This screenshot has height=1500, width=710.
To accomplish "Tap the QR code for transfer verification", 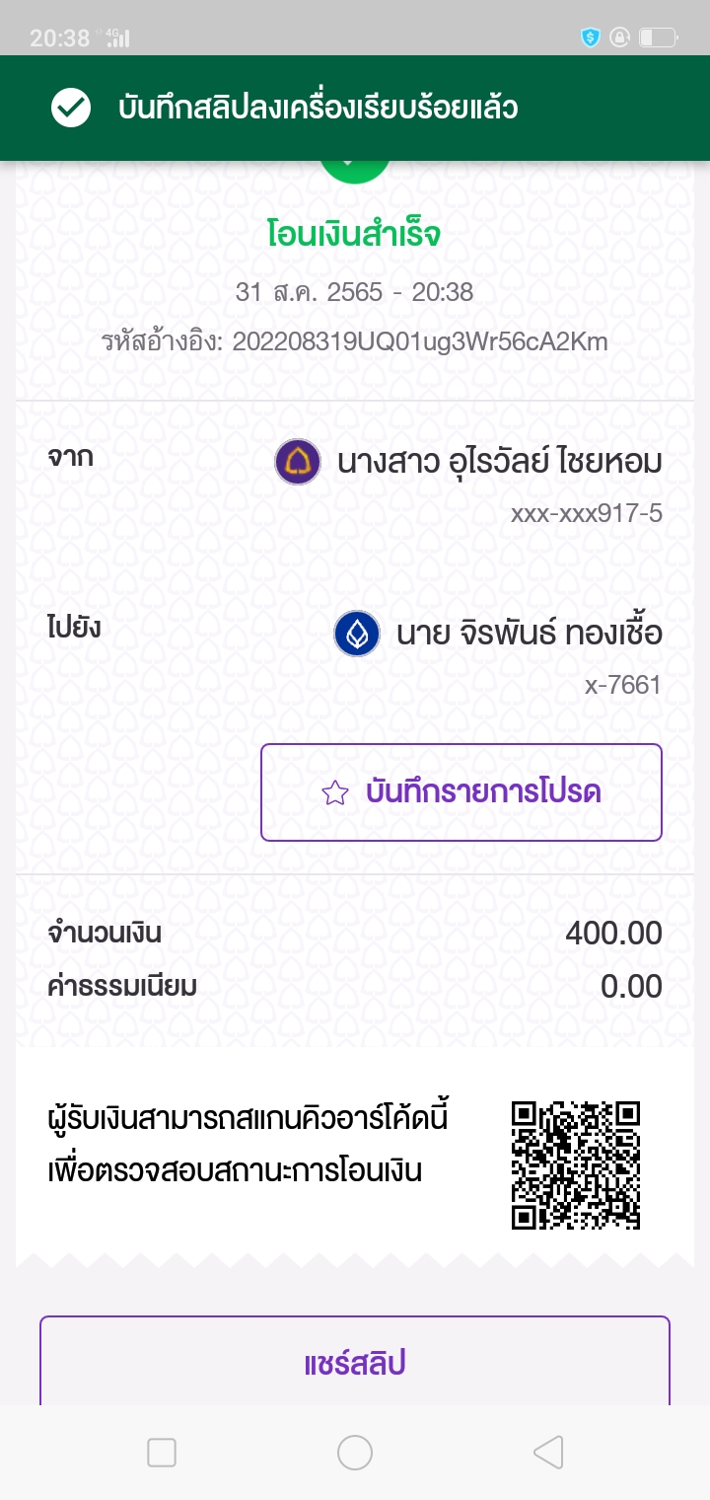I will tap(576, 1165).
